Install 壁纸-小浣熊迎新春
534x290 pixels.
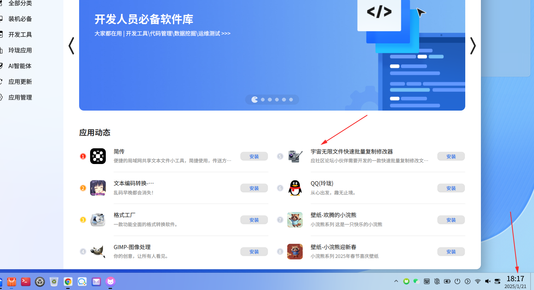pyautogui.click(x=451, y=252)
